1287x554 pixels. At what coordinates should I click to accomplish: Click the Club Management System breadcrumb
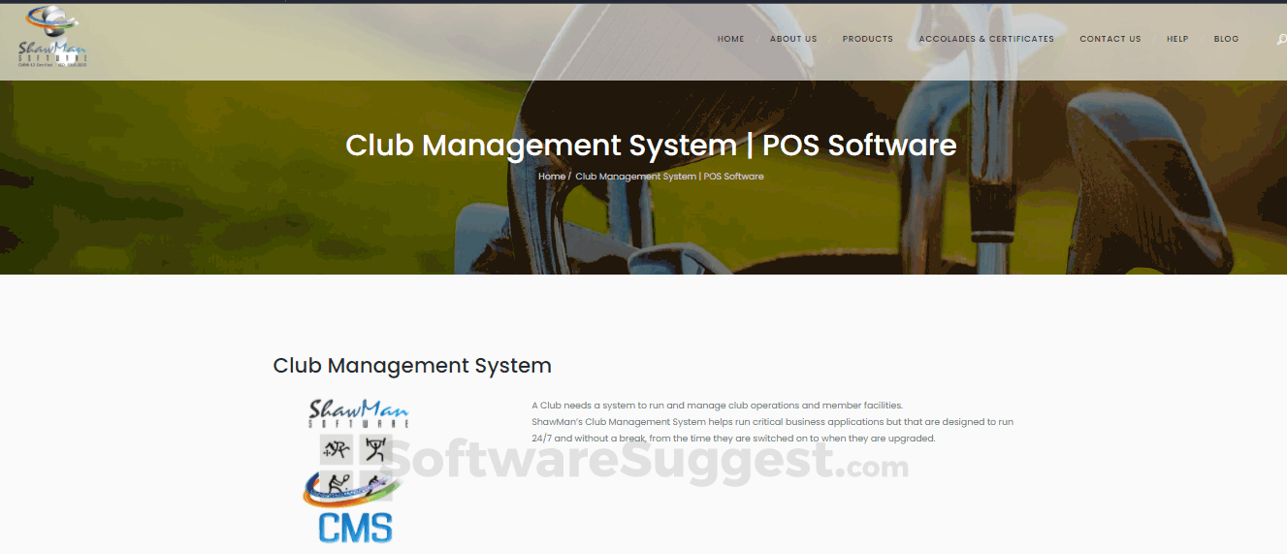(669, 177)
